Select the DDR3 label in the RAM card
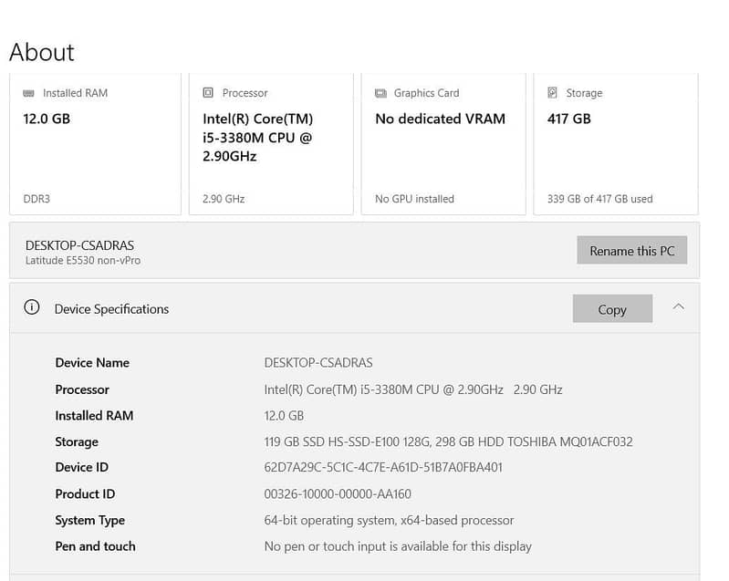The width and height of the screenshot is (729, 581). click(36, 199)
